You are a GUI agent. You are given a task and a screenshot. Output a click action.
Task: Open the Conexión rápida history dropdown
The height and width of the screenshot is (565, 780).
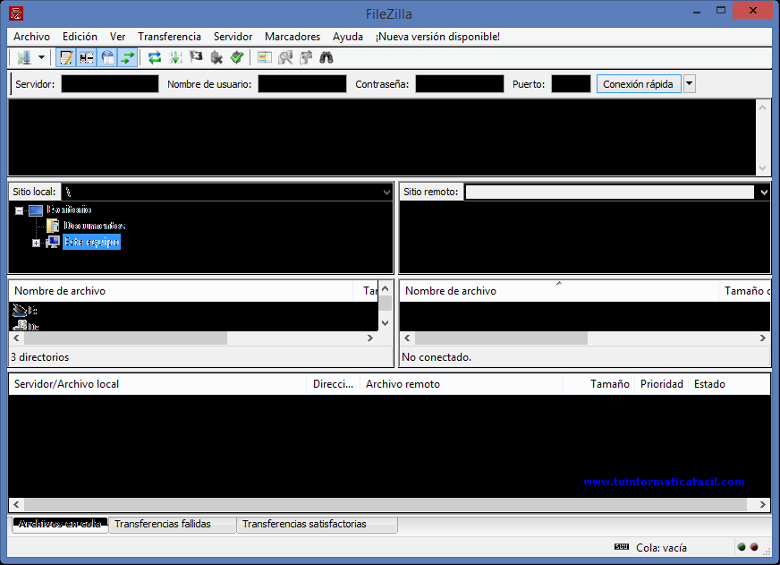tap(689, 84)
